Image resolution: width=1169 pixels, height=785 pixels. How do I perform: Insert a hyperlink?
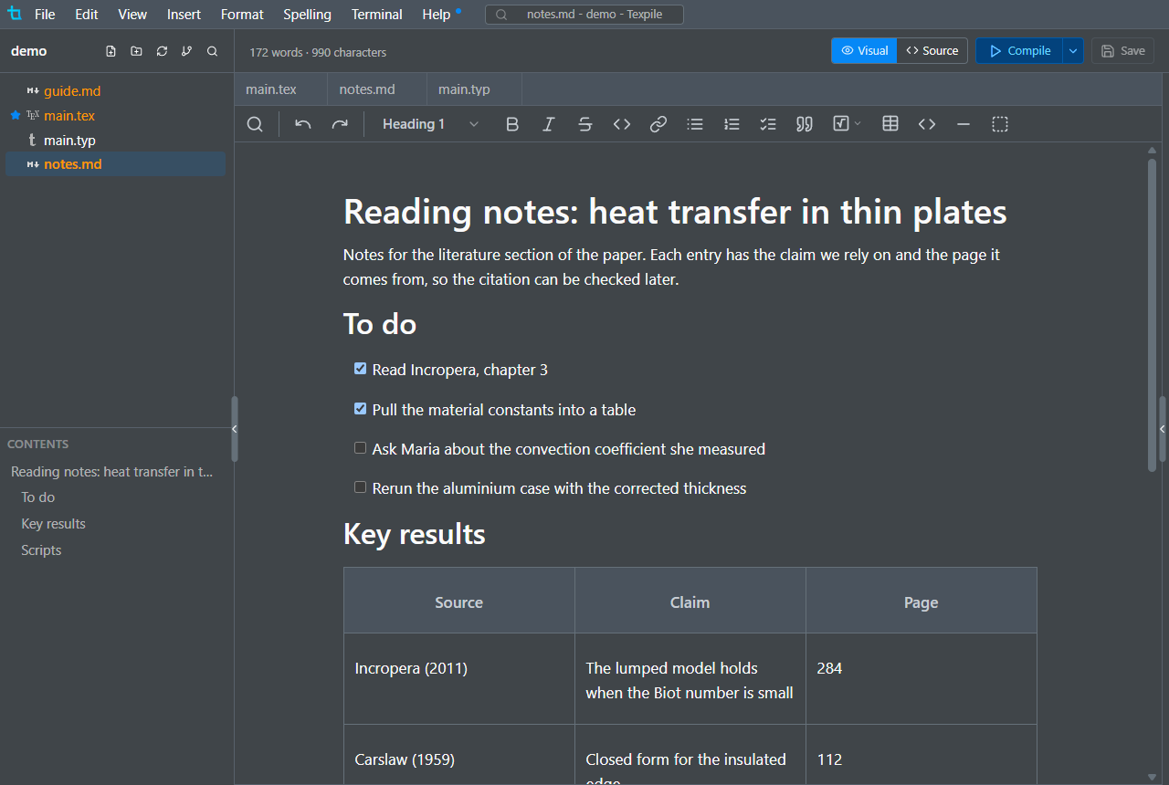(x=658, y=124)
